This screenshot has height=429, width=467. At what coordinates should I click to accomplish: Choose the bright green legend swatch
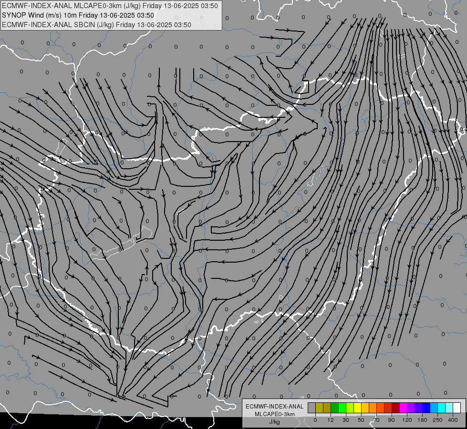coord(342,408)
